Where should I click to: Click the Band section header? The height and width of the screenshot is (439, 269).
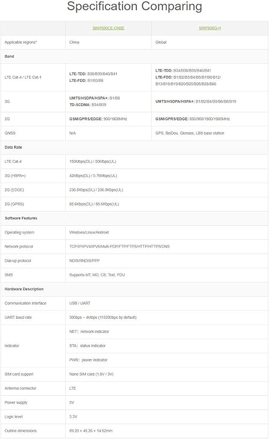point(9,56)
